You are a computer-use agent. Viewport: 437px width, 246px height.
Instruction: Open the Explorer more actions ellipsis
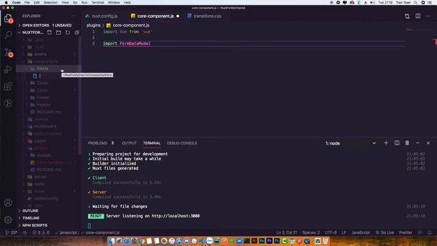(73, 16)
